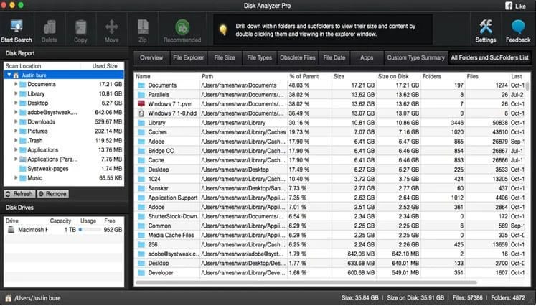Image resolution: width=536 pixels, height=306 pixels.
Task: Click folder icon of Sanskar row
Action: coord(141,188)
